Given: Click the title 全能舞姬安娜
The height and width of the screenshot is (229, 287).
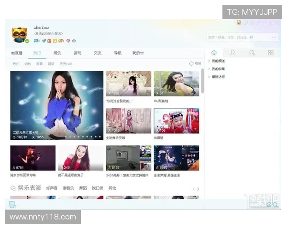Looking at the screenshot, I should pos(115,138).
